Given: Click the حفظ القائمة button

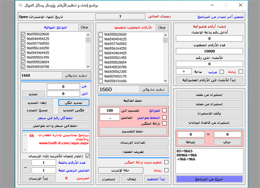Looking at the screenshot, I should [x=133, y=100].
